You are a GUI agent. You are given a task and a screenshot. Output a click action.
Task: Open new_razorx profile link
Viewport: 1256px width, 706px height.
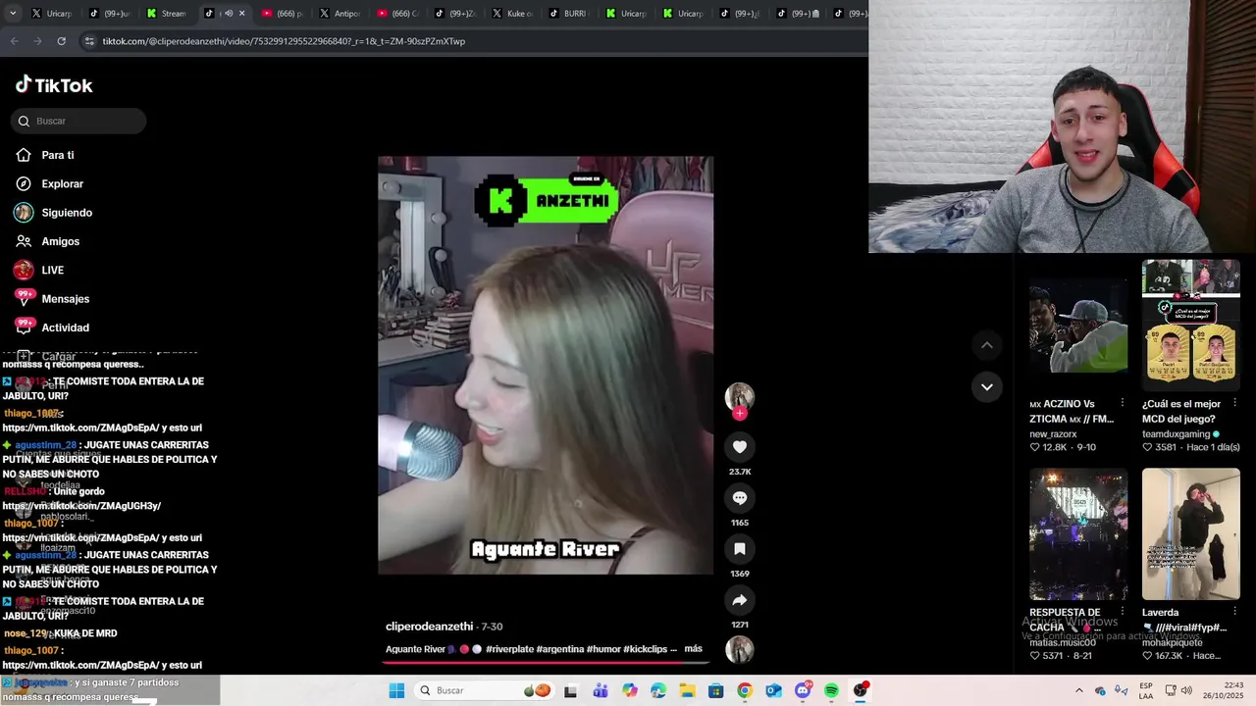(x=1053, y=433)
